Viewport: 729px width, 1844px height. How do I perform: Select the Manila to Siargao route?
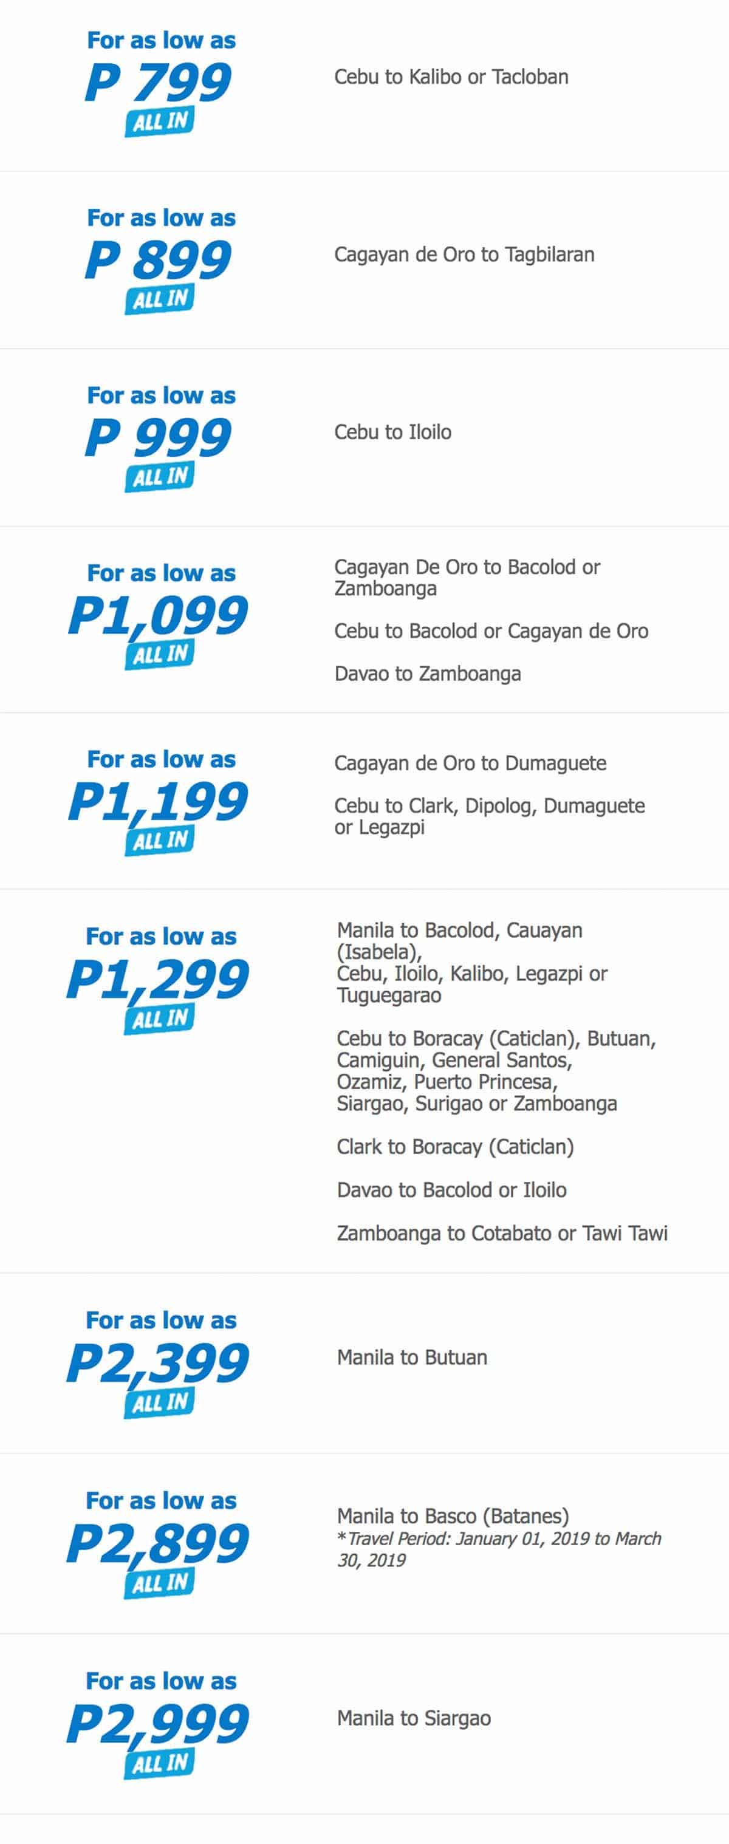click(414, 1718)
